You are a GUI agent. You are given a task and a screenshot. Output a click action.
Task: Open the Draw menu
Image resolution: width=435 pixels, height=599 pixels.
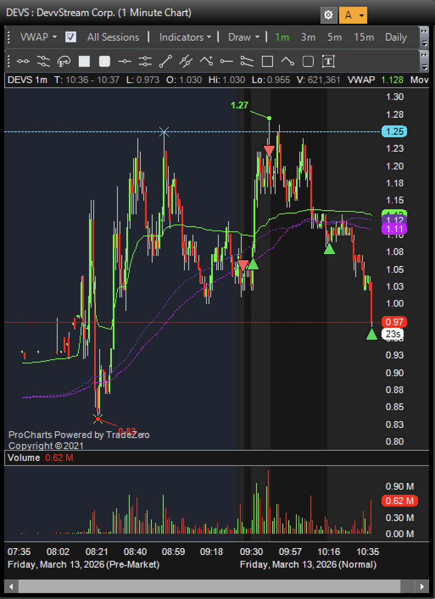click(x=244, y=37)
